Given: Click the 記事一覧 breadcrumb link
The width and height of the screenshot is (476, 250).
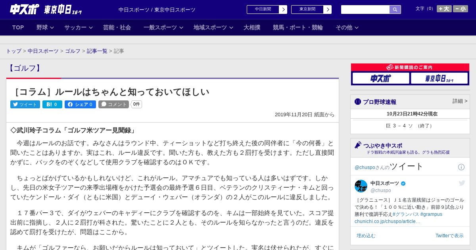Looking at the screenshot, I should coord(97,51).
